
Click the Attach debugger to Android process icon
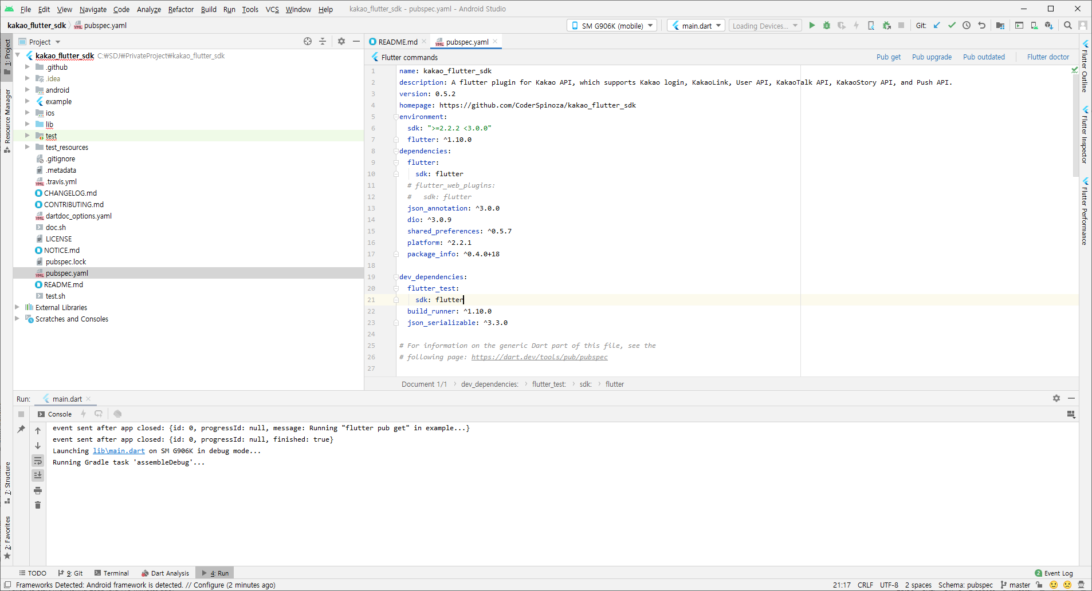(886, 25)
